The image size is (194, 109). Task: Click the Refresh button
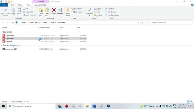click(142, 23)
